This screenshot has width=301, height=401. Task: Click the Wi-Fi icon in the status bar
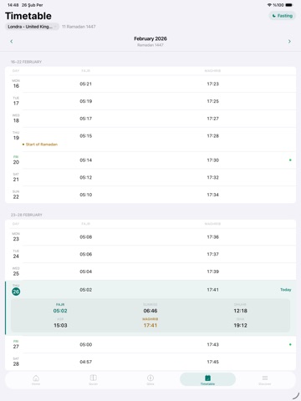(269, 5)
